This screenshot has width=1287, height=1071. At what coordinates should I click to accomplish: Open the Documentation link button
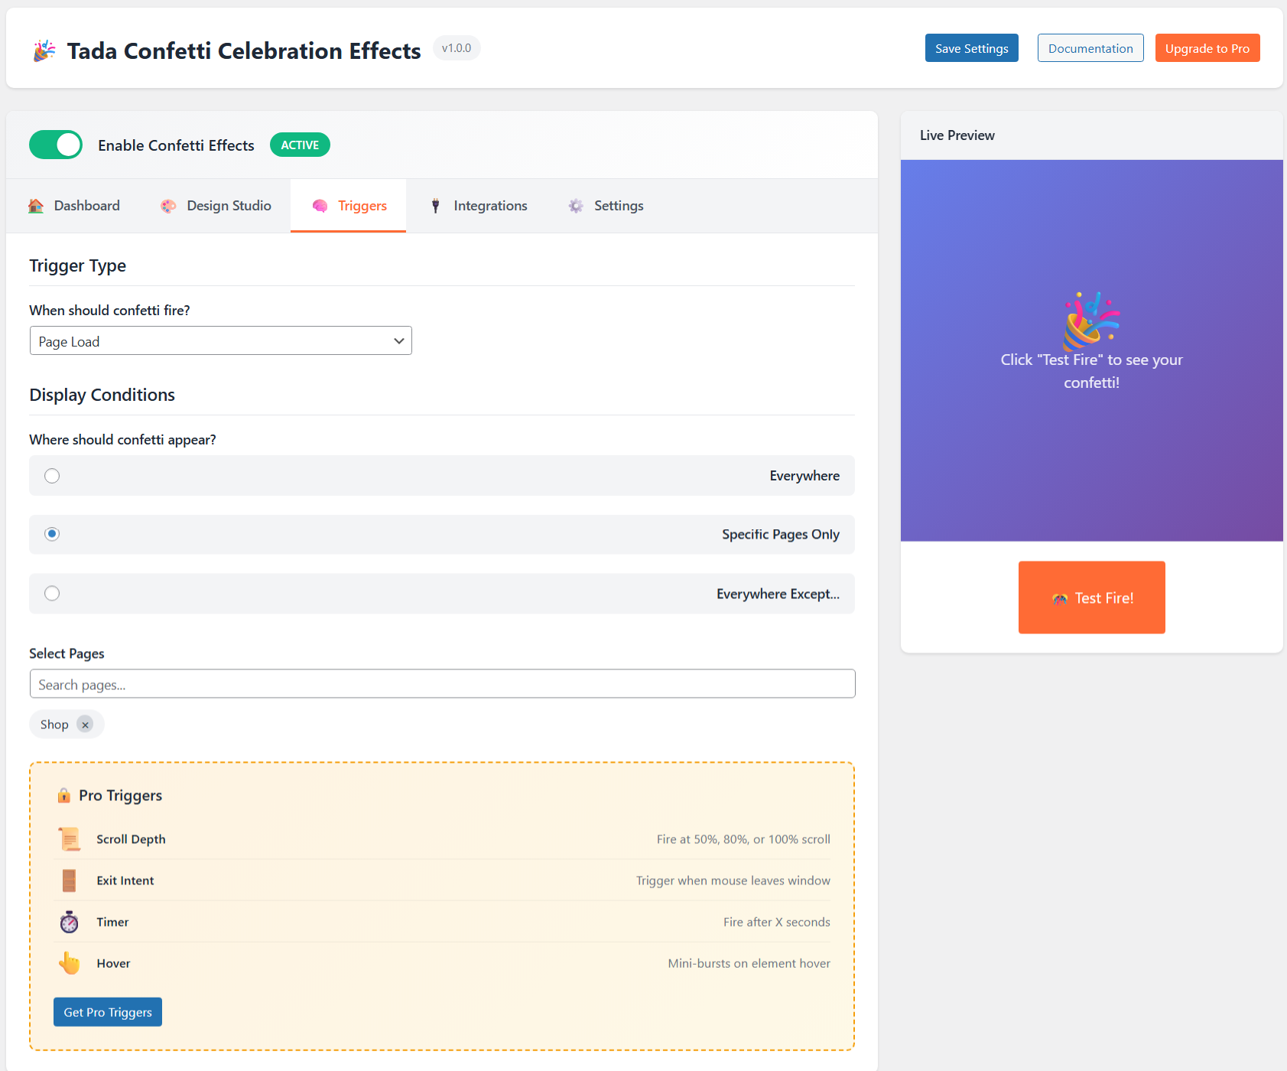point(1090,48)
